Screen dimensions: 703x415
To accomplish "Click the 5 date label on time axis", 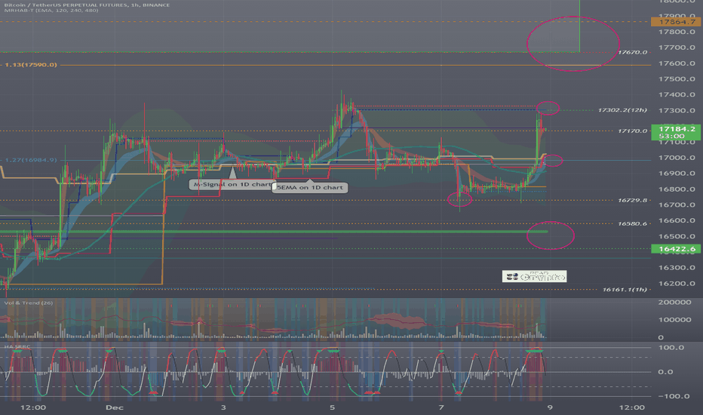I will [332, 407].
